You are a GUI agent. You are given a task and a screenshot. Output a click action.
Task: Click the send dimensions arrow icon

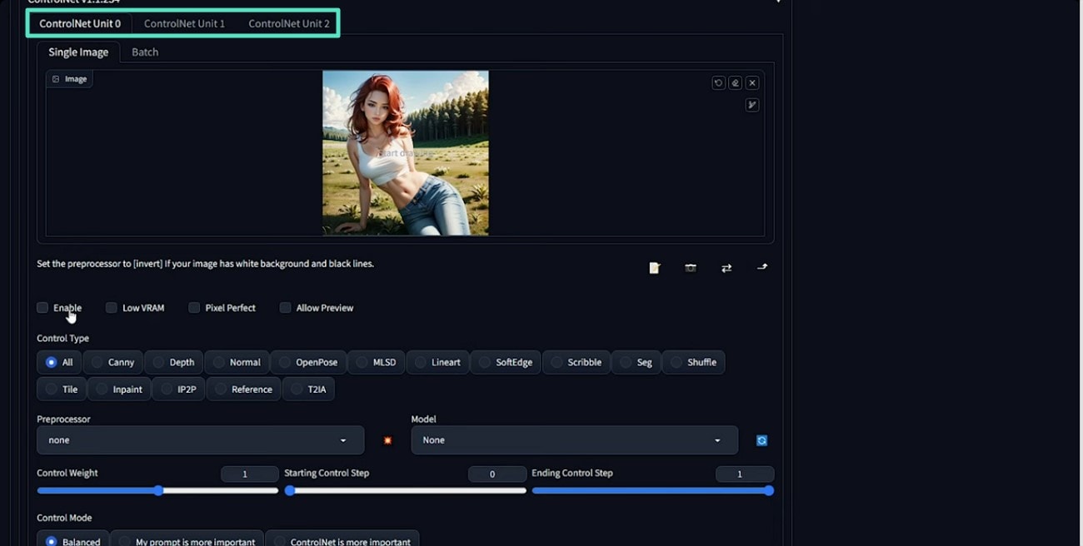tap(762, 267)
